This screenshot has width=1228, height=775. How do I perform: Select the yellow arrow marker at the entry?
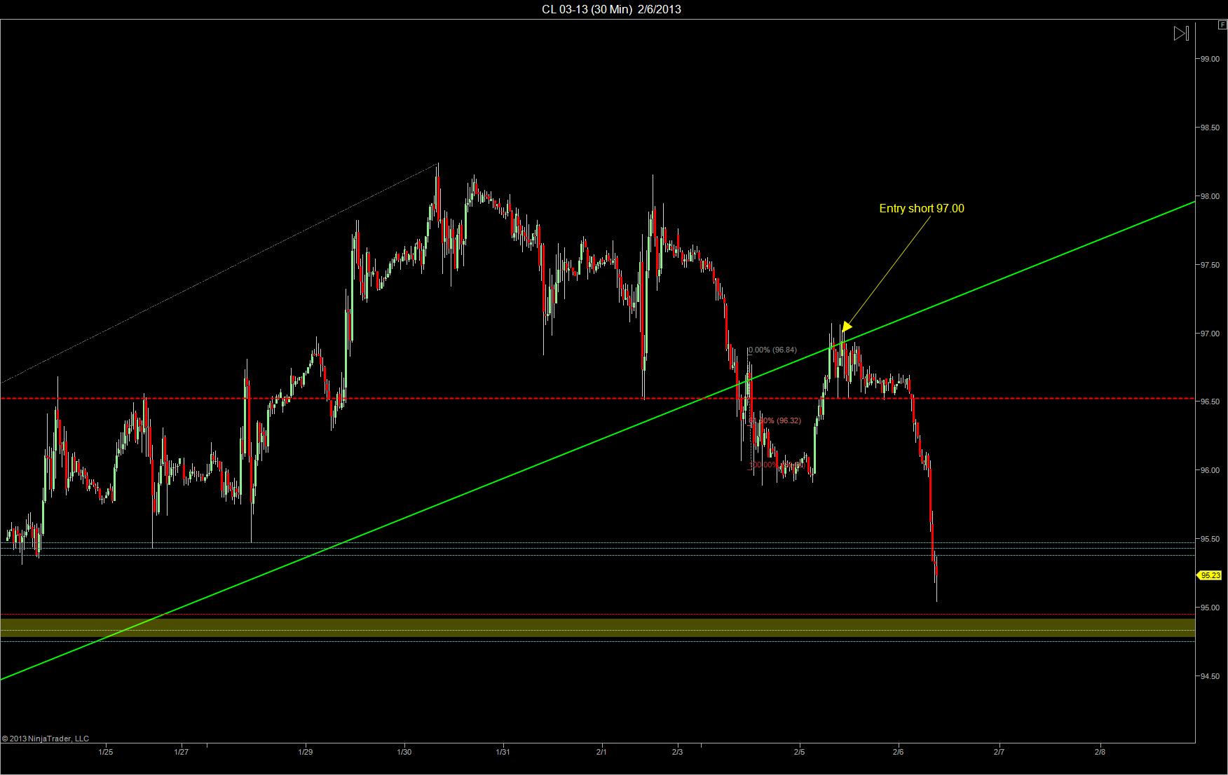tap(847, 327)
